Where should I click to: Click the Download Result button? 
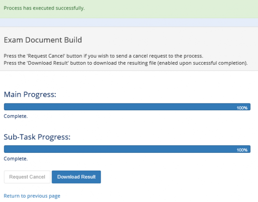tap(76, 177)
